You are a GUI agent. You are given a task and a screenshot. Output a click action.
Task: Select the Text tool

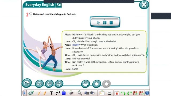click(52, 93)
